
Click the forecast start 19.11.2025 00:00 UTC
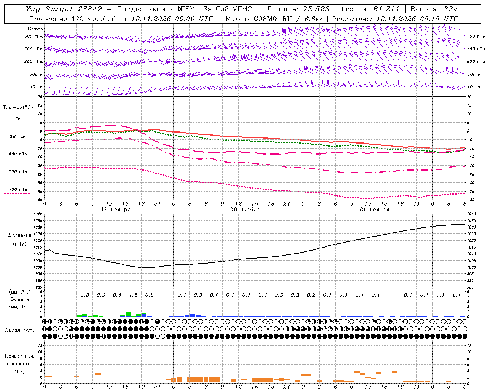(x=172, y=19)
